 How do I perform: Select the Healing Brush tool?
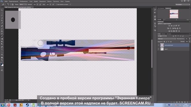2,26
